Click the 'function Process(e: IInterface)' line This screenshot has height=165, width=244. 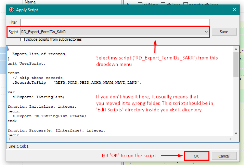(56, 130)
